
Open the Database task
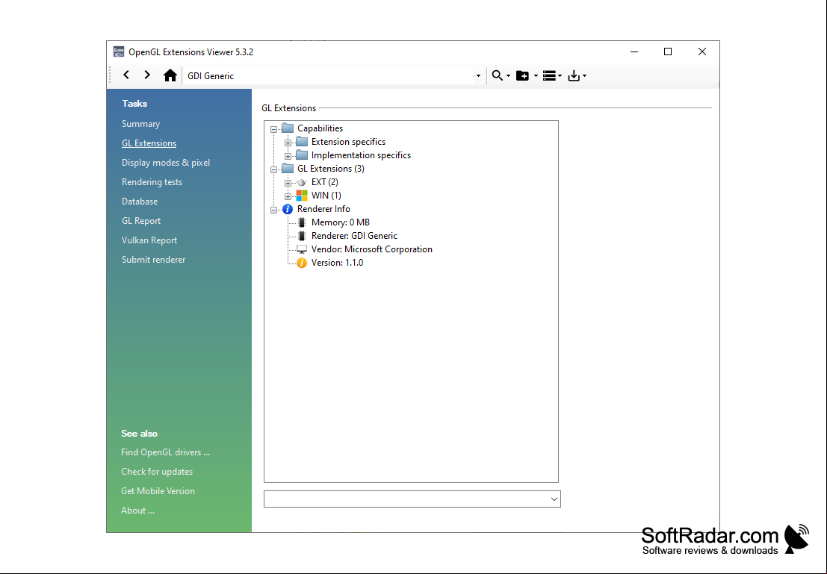(x=140, y=202)
